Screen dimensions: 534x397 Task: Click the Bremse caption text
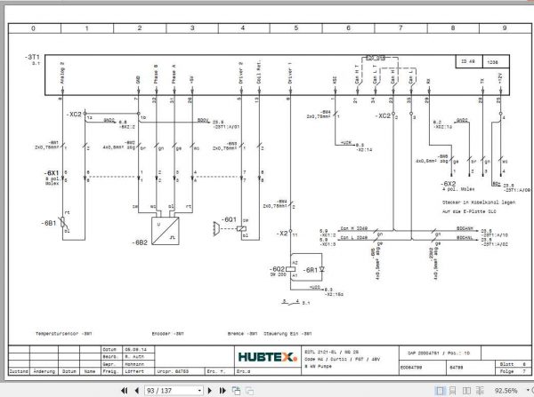(x=242, y=333)
